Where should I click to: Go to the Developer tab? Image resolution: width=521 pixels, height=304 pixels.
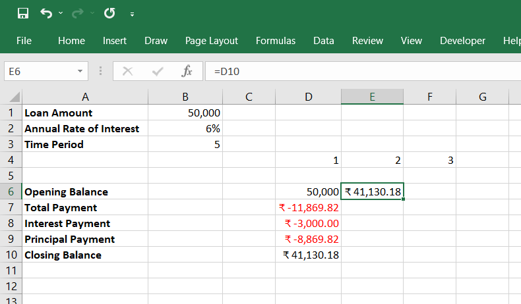pyautogui.click(x=462, y=41)
